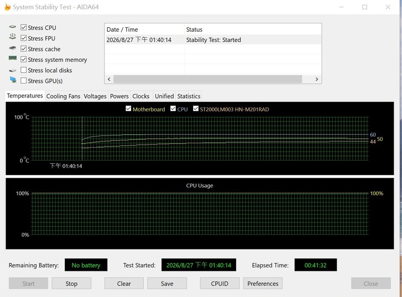This screenshot has height=297, width=402.
Task: Open Preferences
Action: coord(263,284)
